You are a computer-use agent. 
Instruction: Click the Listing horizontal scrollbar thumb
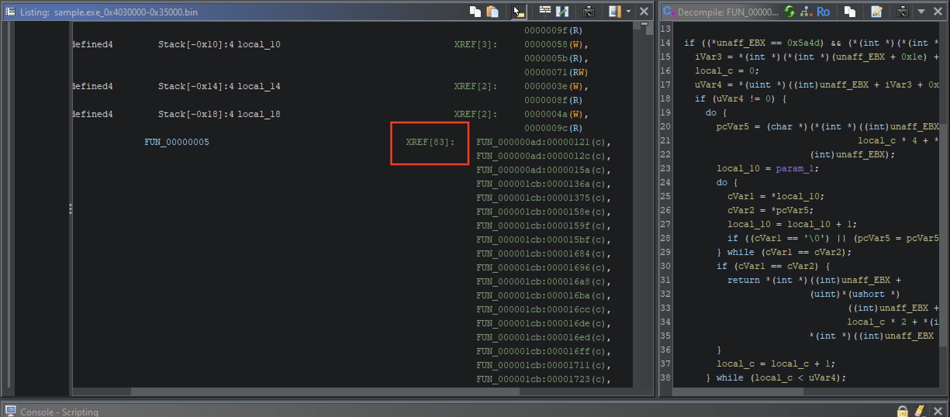coord(325,392)
